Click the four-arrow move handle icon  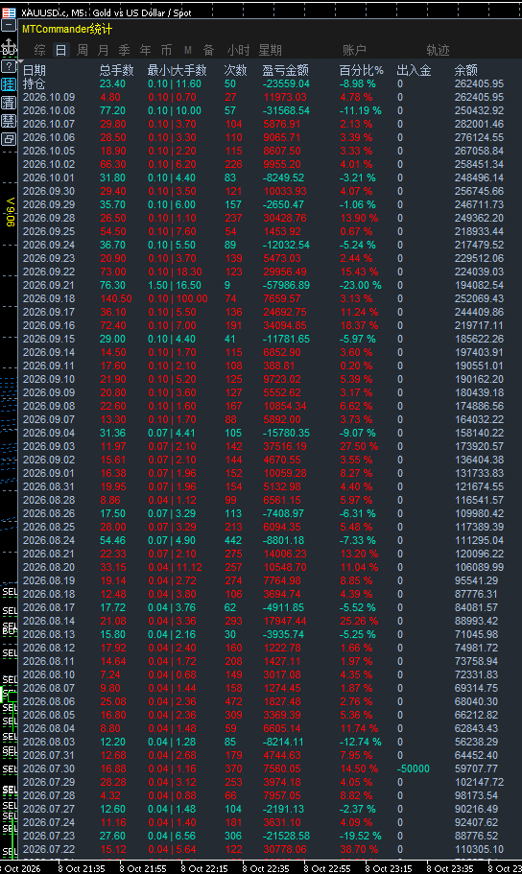[x=9, y=46]
